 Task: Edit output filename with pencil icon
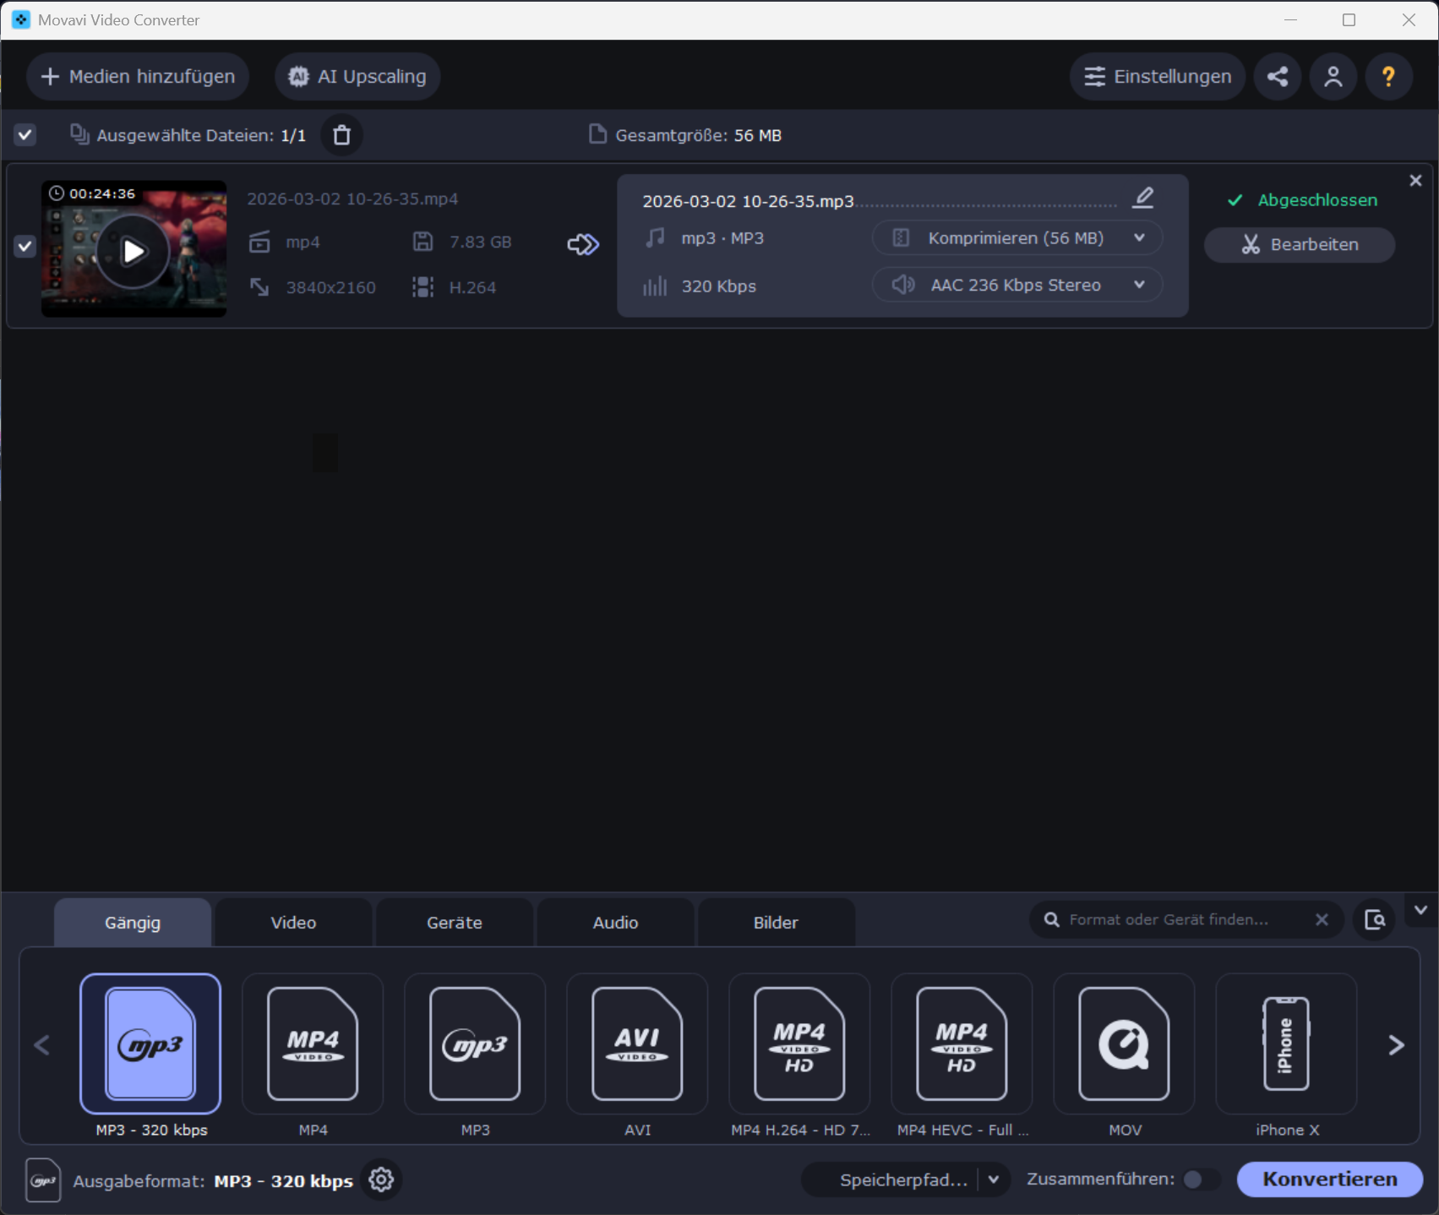pos(1142,199)
